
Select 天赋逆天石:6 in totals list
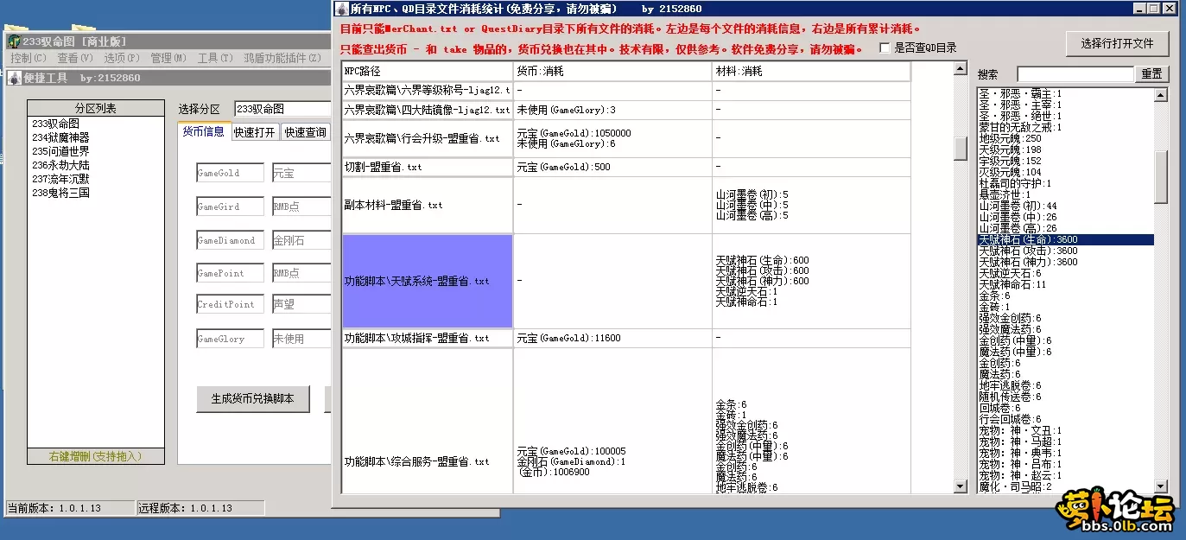tap(1066, 273)
